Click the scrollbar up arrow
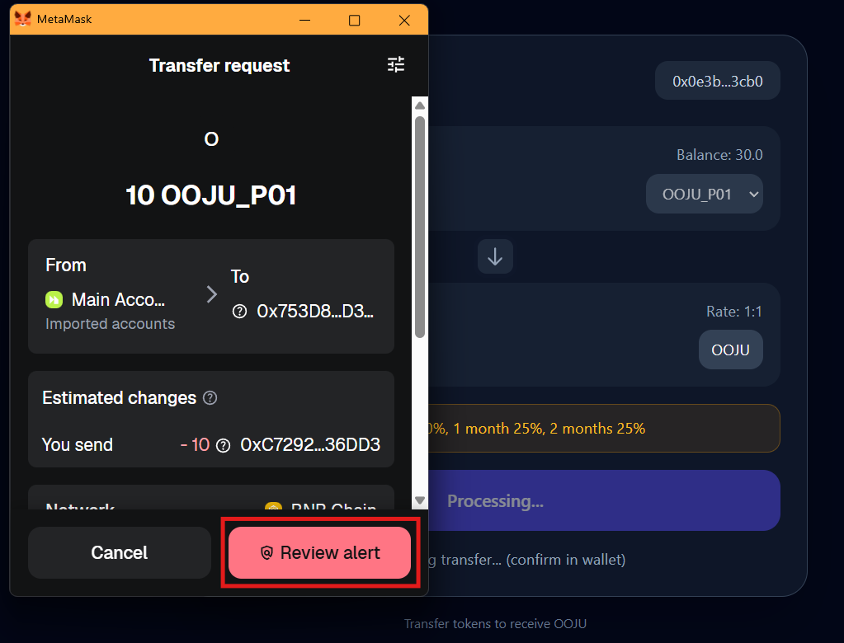The image size is (844, 643). click(419, 106)
